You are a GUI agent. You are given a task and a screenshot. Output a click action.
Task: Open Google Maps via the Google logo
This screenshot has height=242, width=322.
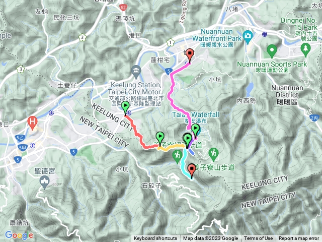[19, 235]
